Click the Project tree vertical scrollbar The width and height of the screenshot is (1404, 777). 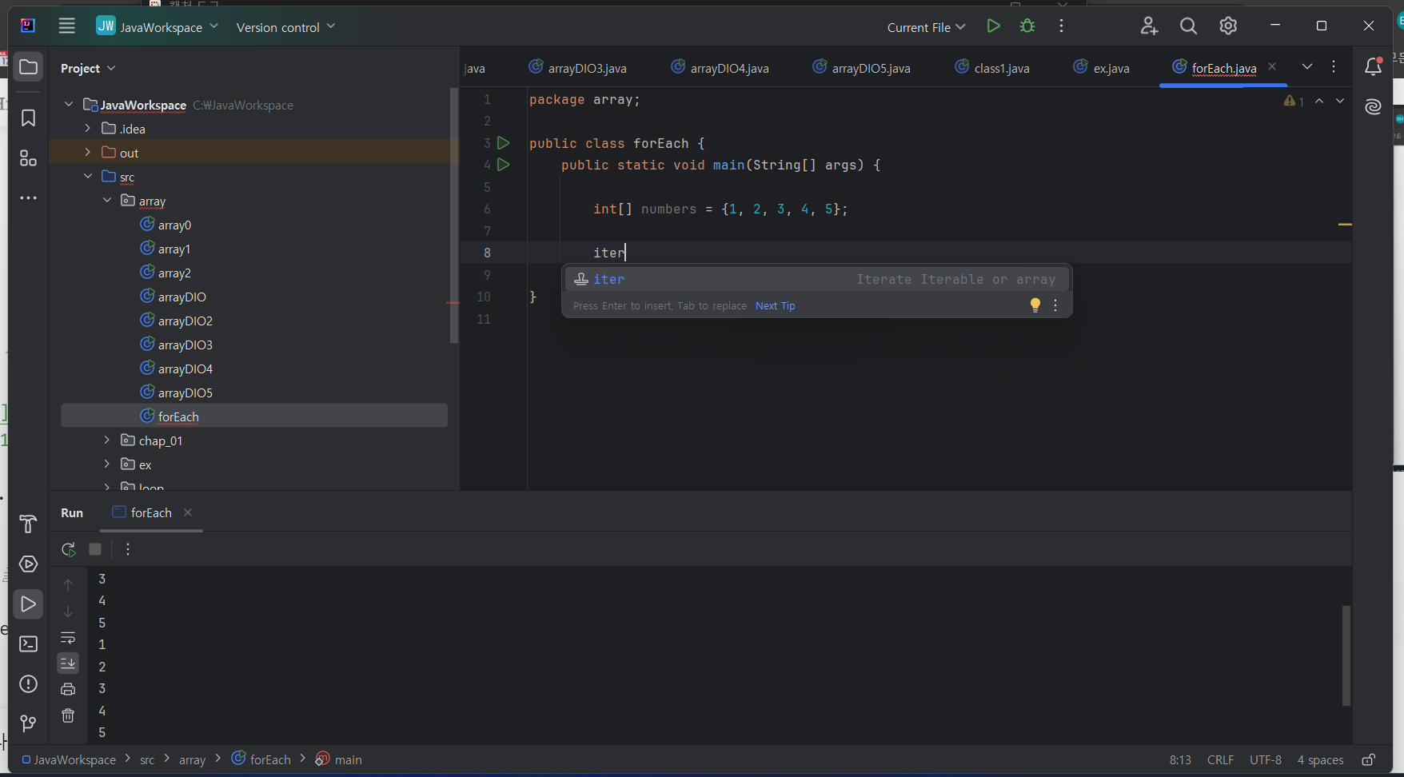pos(453,216)
